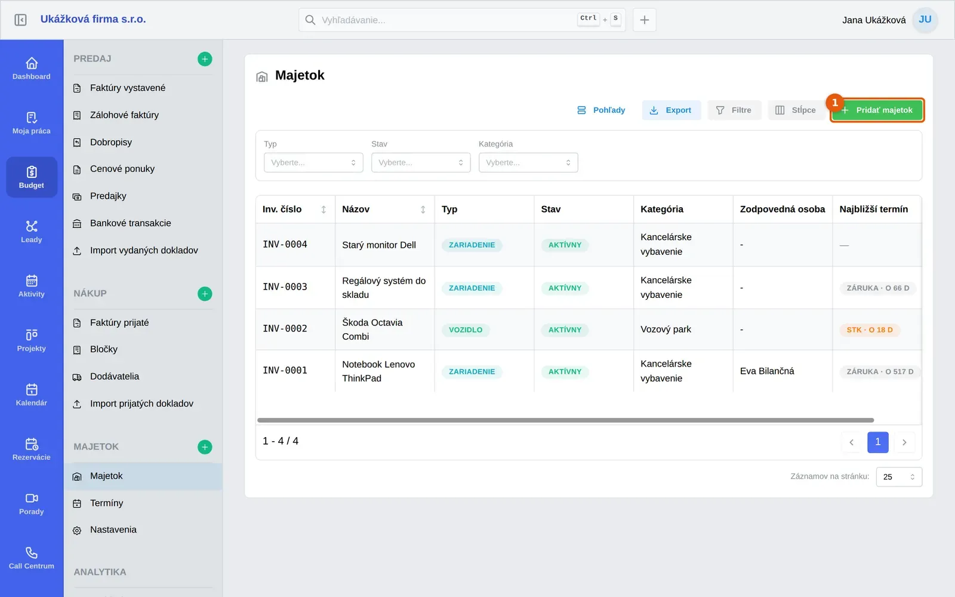Open Dodávatelia menu item
Image resolution: width=955 pixels, height=597 pixels.
click(143, 377)
